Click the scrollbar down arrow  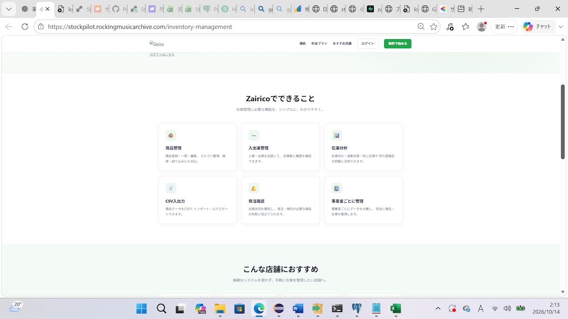[x=563, y=292]
